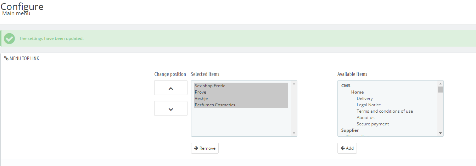Choose 'About us' from Available items
Viewport: 476px width, 166px height.
(x=365, y=118)
